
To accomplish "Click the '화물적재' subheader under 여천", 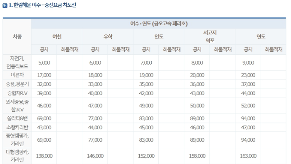I will click(x=69, y=49).
